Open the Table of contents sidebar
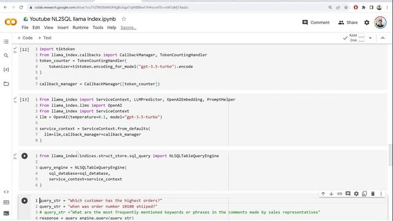The height and width of the screenshot is (221, 393). [x=6, y=42]
